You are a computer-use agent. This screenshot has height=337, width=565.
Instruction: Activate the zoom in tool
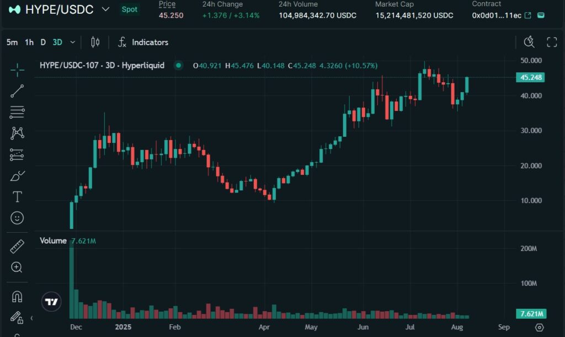click(x=17, y=267)
